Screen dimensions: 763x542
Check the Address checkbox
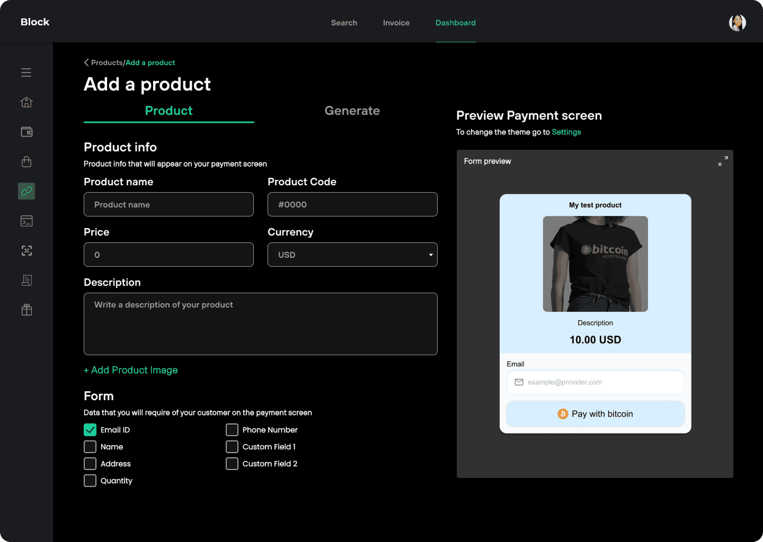(x=90, y=464)
